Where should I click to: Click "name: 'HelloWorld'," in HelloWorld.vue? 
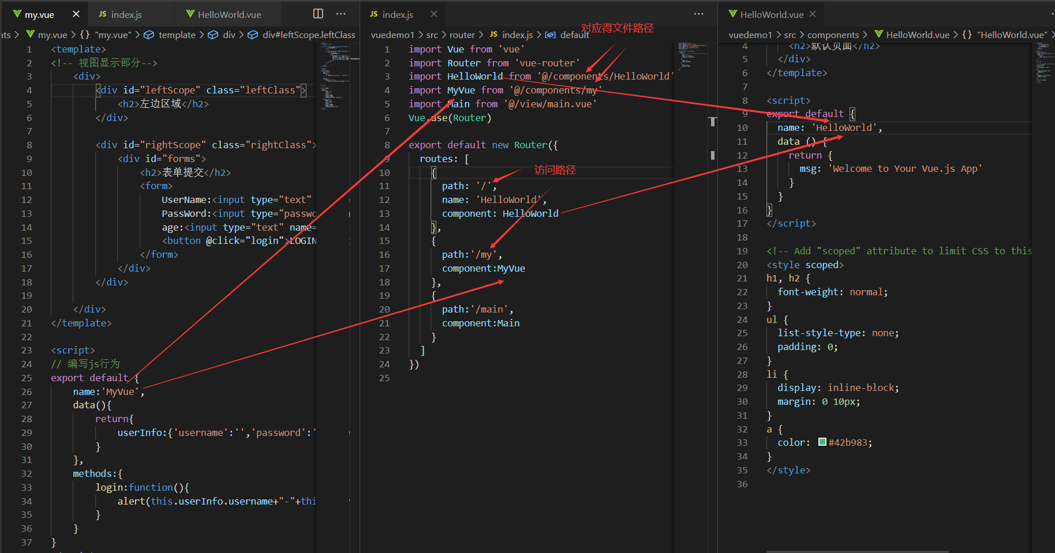830,127
